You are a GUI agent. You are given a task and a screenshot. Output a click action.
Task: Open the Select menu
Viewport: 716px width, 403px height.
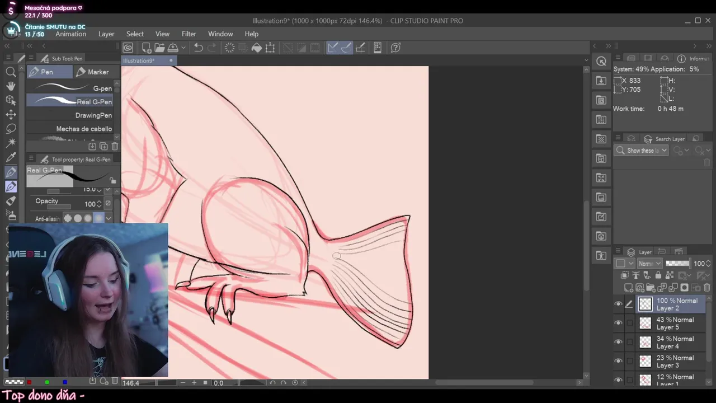(135, 34)
